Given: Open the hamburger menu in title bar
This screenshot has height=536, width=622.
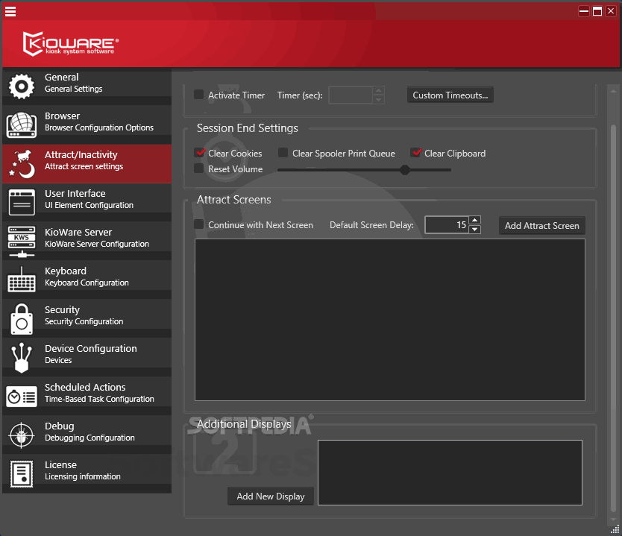Looking at the screenshot, I should point(10,11).
